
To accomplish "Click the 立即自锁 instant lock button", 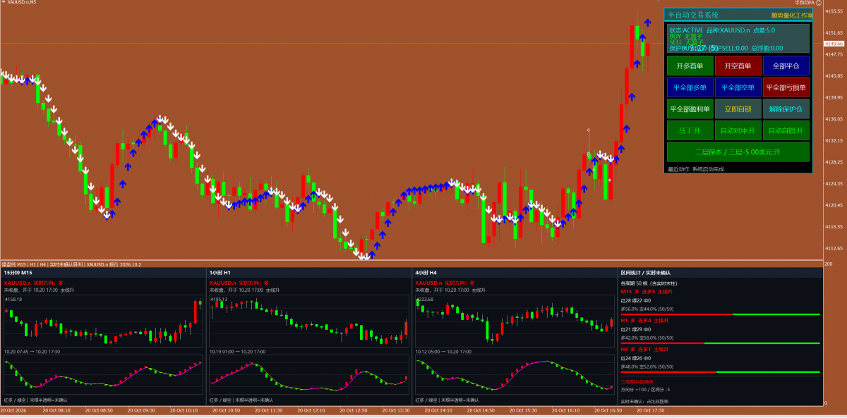I will pos(738,109).
